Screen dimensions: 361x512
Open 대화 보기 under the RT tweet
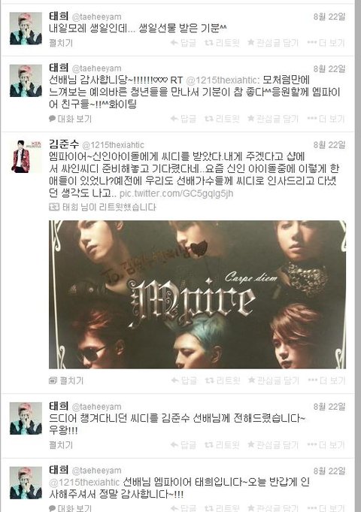pyautogui.click(x=70, y=119)
